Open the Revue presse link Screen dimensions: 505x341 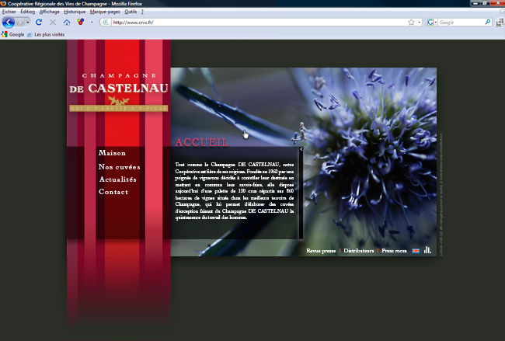321,251
